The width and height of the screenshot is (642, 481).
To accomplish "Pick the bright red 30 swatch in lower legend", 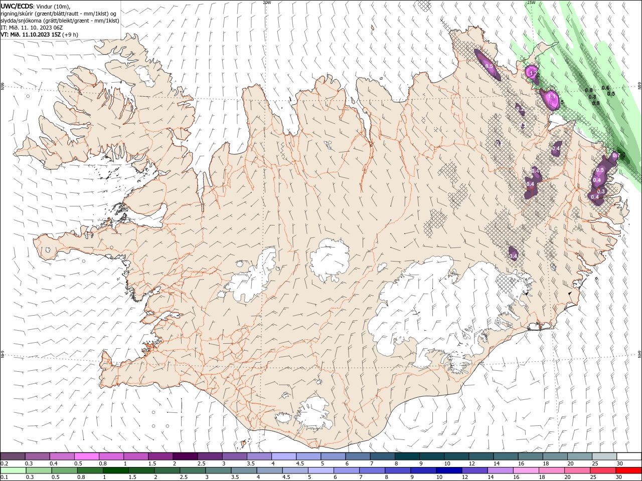I will pyautogui.click(x=629, y=470).
